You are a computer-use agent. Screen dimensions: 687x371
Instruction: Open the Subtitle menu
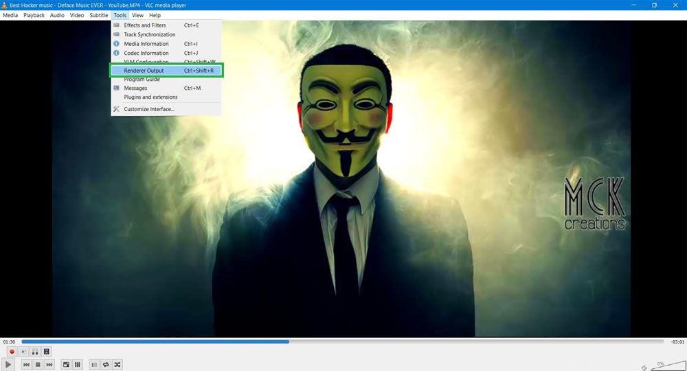pyautogui.click(x=98, y=15)
